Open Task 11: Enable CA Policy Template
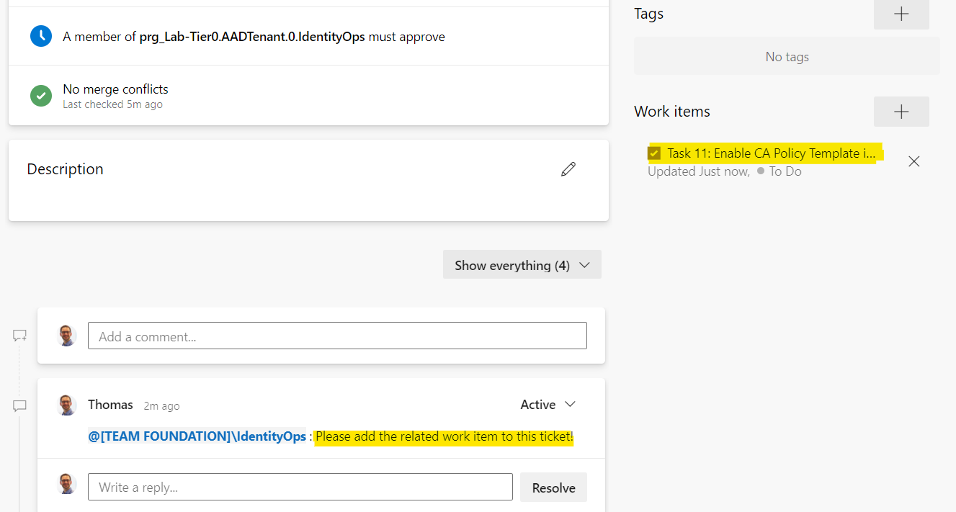This screenshot has width=956, height=512. [772, 153]
